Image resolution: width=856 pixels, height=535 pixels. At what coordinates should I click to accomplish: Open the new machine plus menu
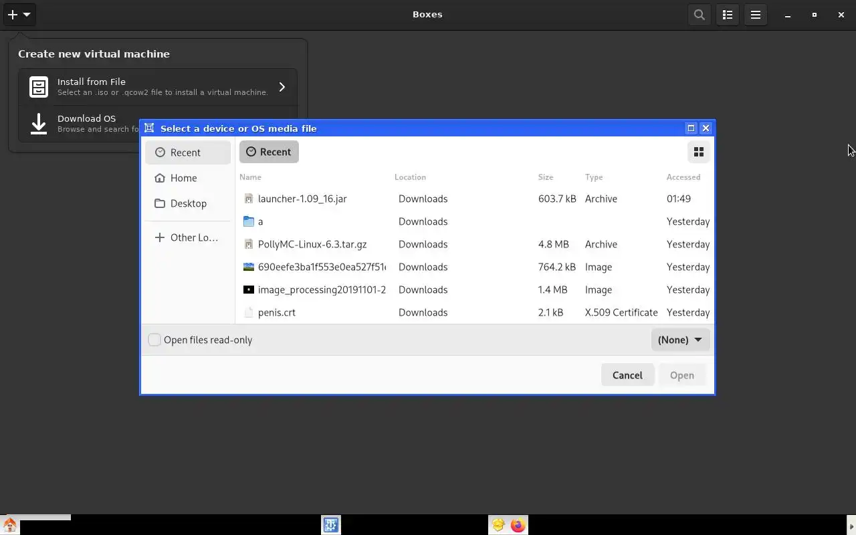click(x=19, y=14)
